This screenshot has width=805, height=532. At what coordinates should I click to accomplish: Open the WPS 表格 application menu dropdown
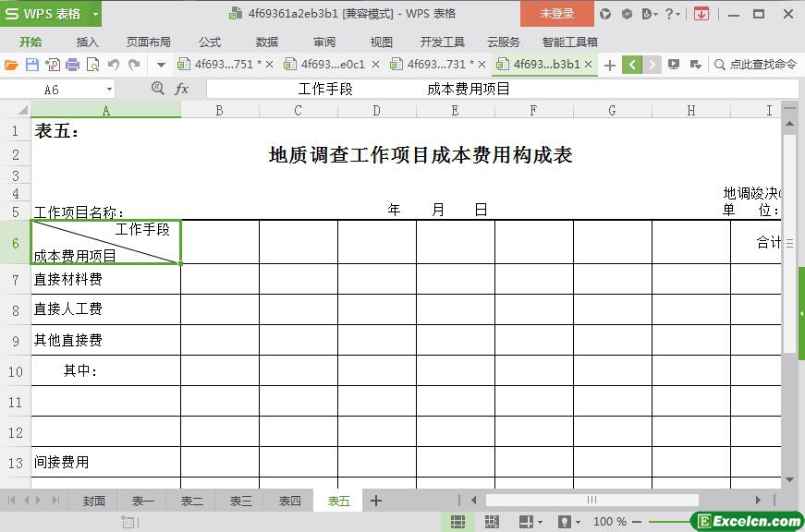(x=95, y=14)
